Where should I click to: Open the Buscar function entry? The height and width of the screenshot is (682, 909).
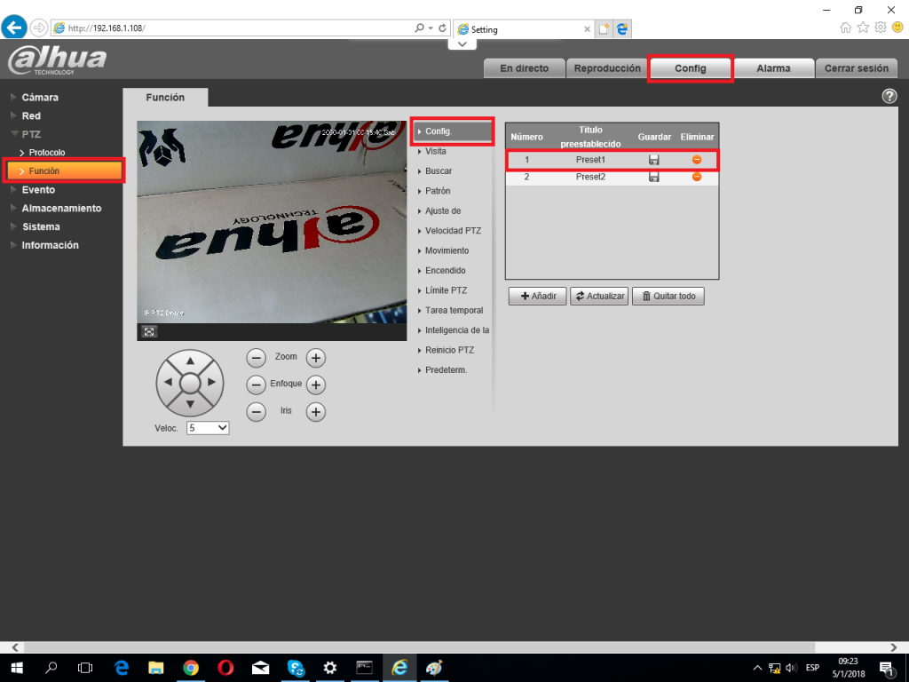pyautogui.click(x=439, y=171)
